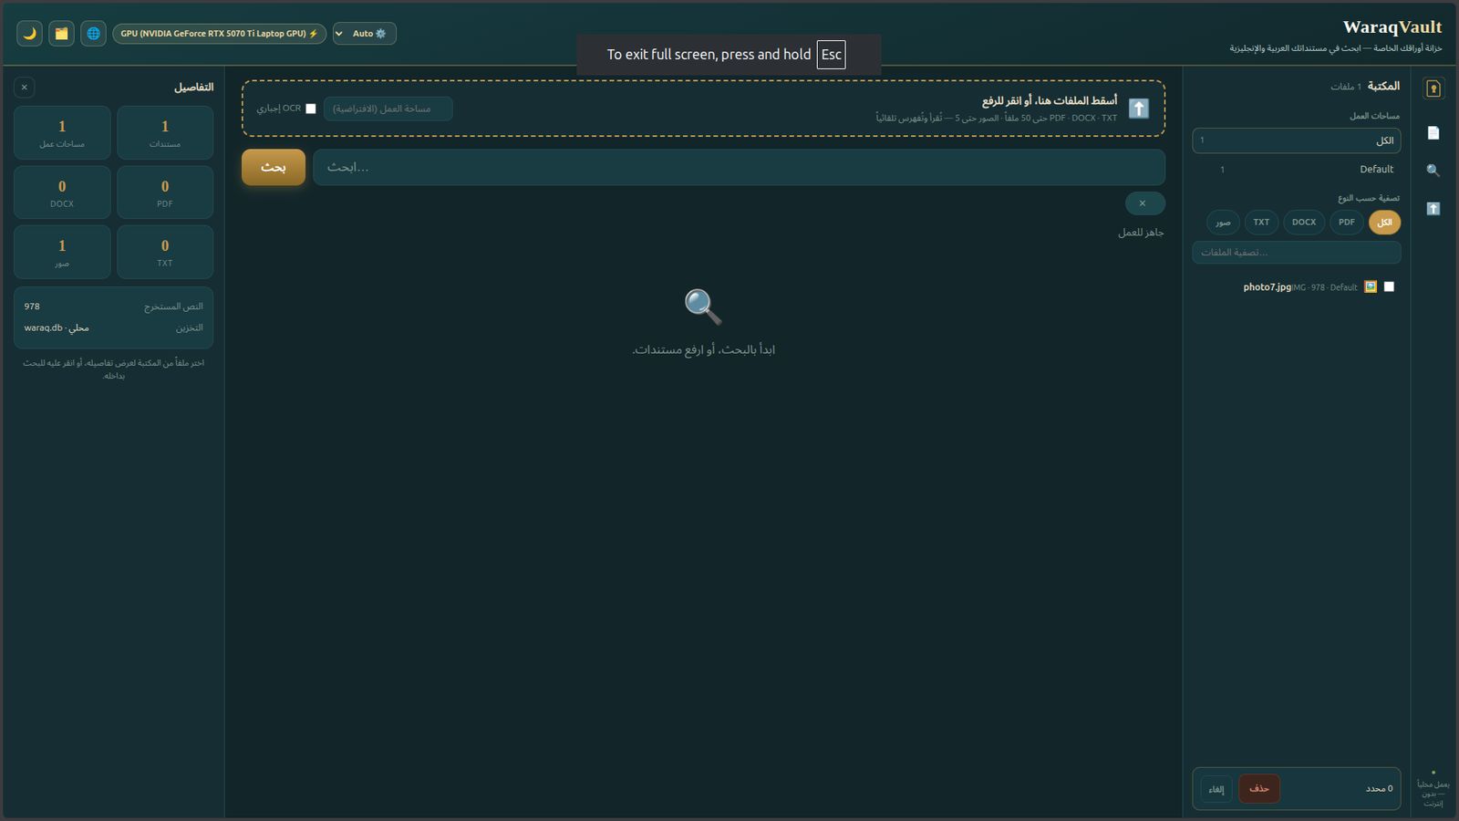1459x821 pixels.
Task: Filter files by DOCX type chip
Action: point(1304,223)
